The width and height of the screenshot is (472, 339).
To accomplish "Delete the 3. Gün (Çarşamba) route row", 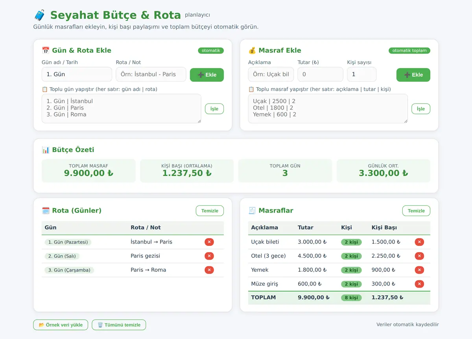I will [x=209, y=270].
